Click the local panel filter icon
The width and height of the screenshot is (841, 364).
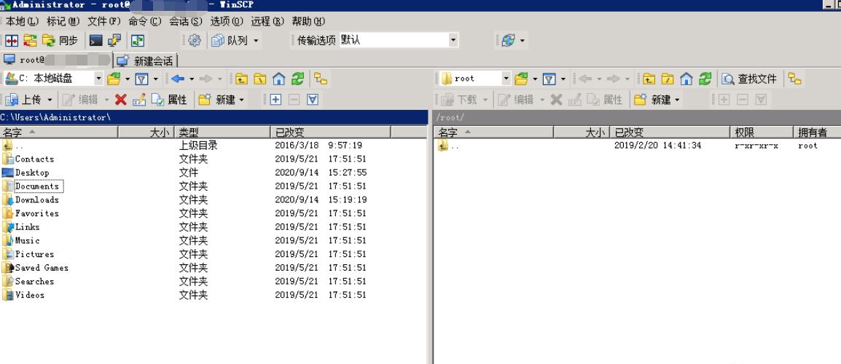pos(141,79)
